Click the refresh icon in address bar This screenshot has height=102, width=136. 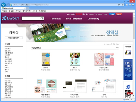pos(123,5)
